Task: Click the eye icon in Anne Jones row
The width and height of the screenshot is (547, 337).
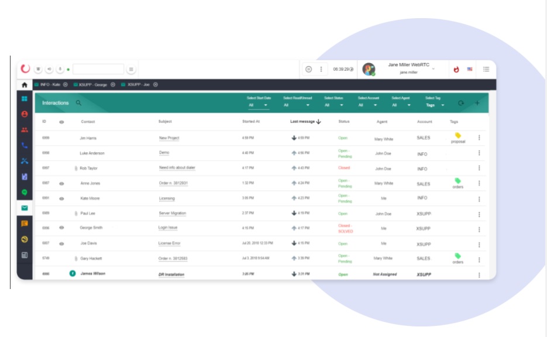Action: pos(61,184)
